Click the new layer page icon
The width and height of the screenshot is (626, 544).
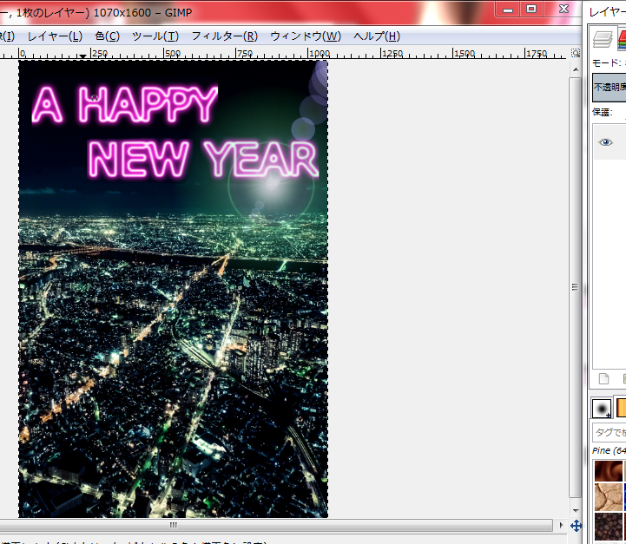pyautogui.click(x=603, y=378)
